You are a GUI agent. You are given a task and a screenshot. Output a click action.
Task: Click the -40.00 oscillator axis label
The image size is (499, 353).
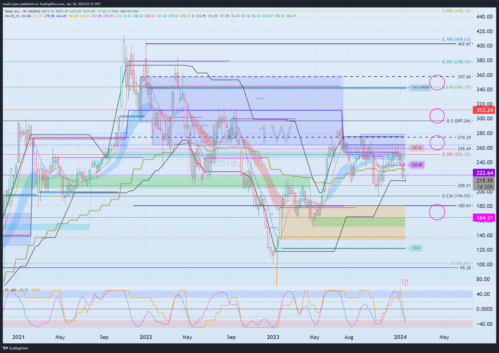click(x=485, y=324)
